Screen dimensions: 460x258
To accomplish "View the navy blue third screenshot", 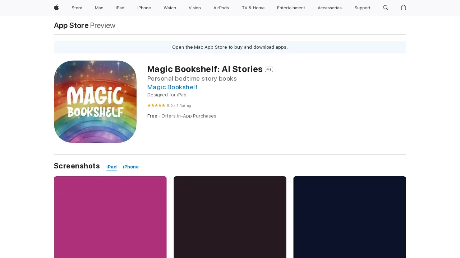I will click(350, 217).
